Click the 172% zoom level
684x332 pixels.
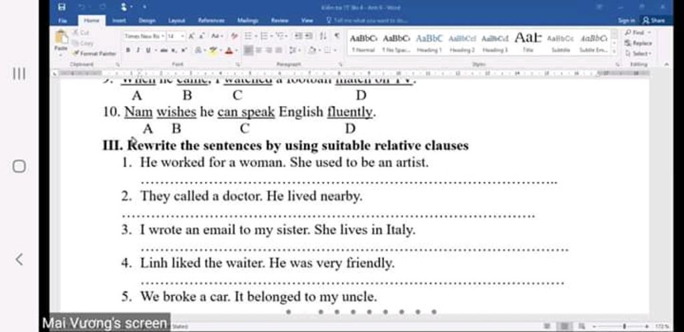(661, 326)
